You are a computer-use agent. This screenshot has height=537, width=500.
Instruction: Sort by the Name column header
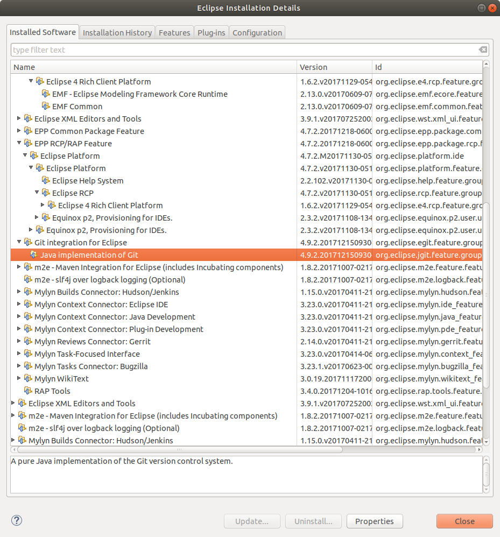[x=153, y=67]
